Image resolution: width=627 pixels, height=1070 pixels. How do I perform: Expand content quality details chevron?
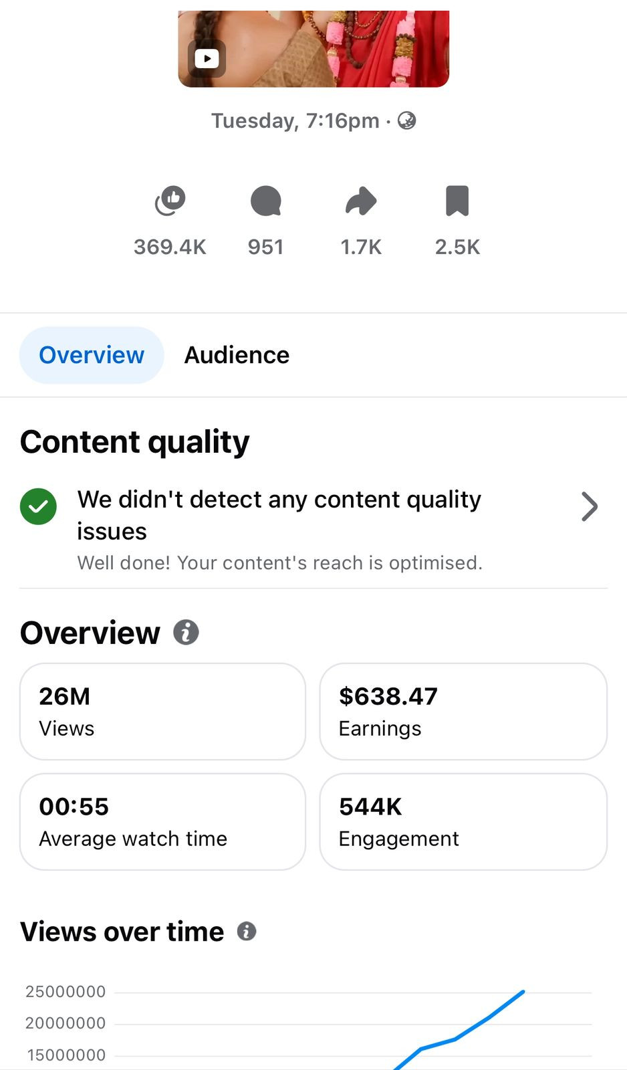pos(589,506)
